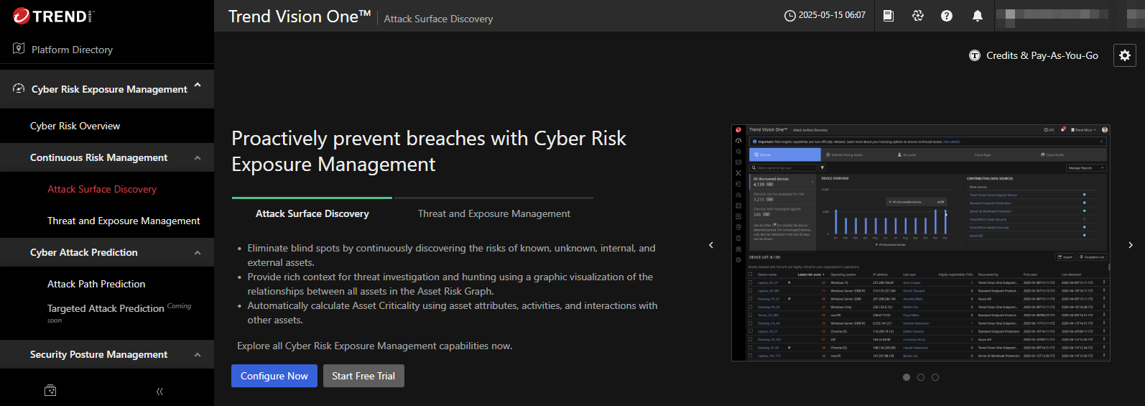Open the notifications bell

click(977, 16)
